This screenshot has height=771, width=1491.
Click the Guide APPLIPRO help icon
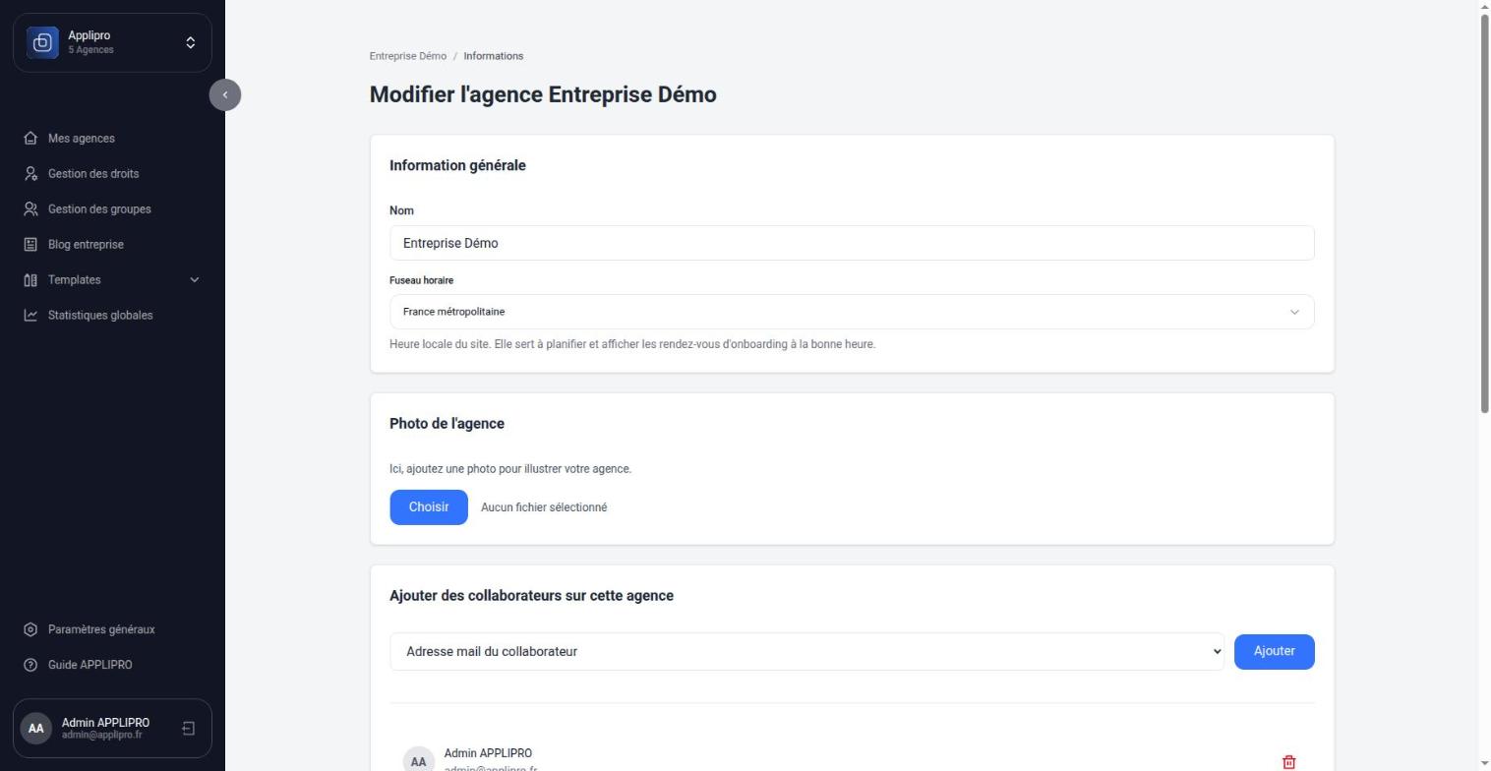[30, 665]
